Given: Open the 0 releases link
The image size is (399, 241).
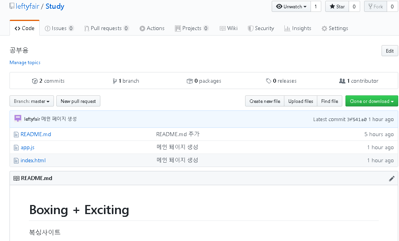Looking at the screenshot, I should click(x=281, y=81).
